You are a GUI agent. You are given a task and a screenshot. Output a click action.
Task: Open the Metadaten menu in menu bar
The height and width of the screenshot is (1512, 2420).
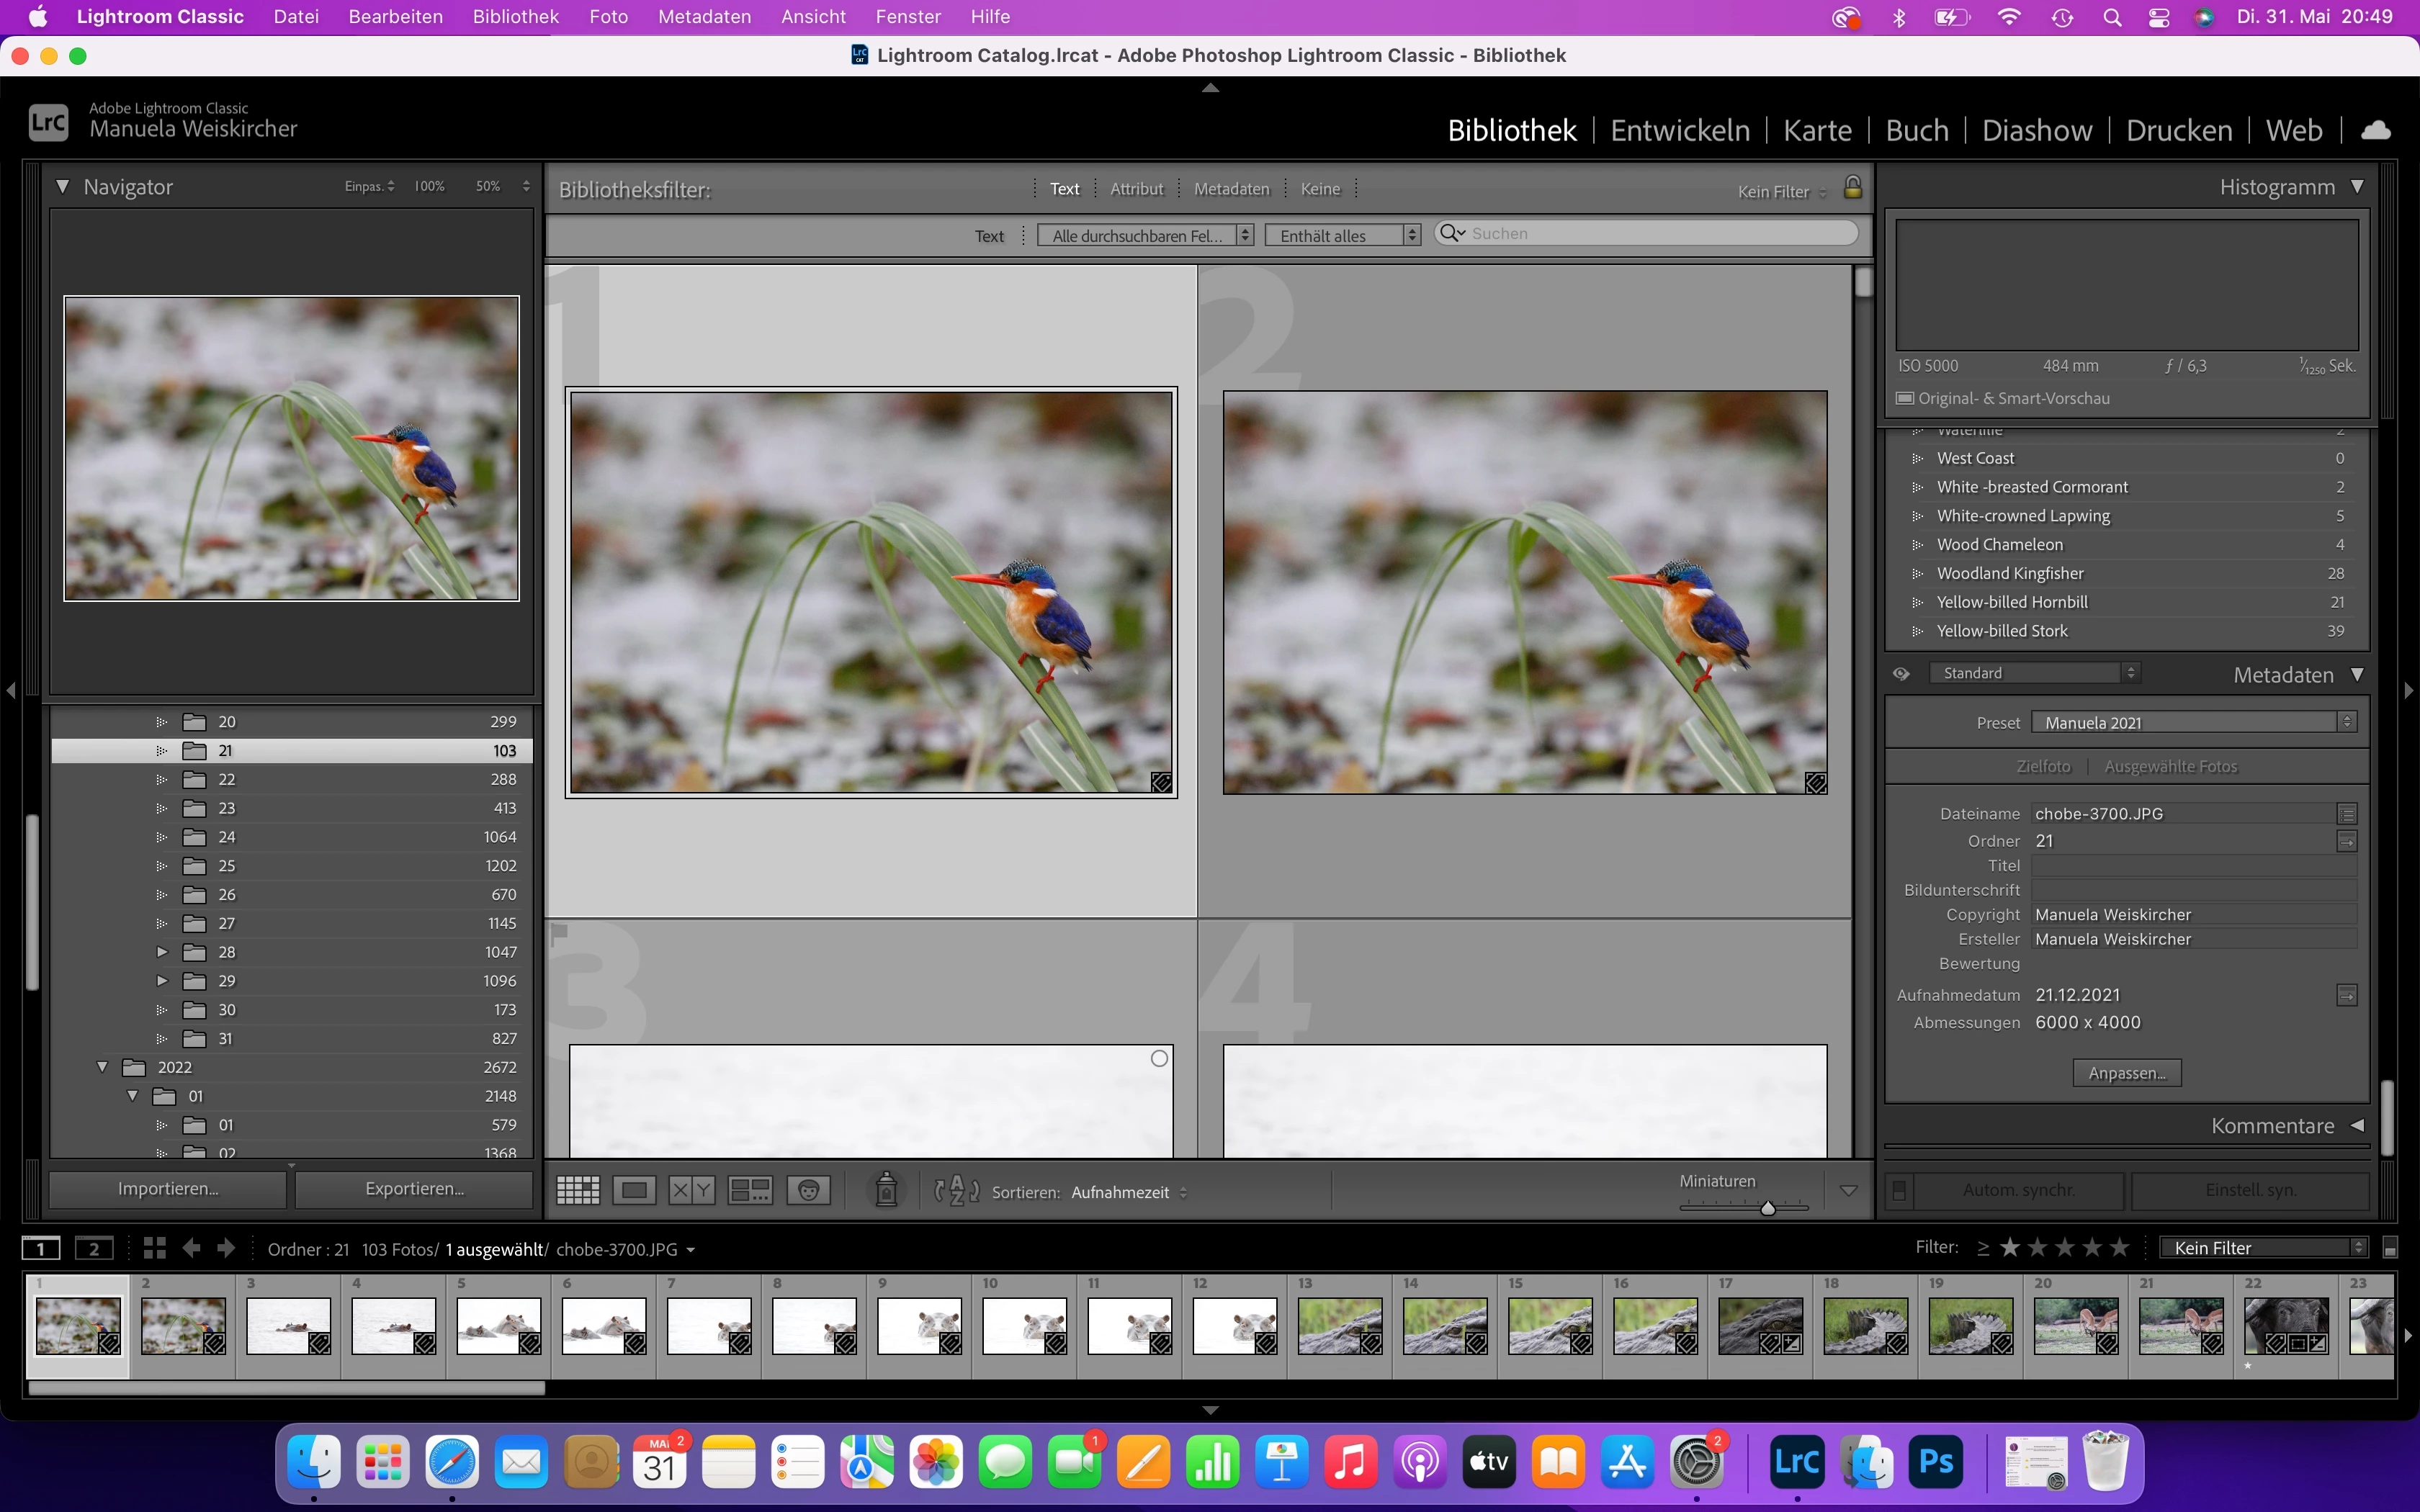(704, 17)
